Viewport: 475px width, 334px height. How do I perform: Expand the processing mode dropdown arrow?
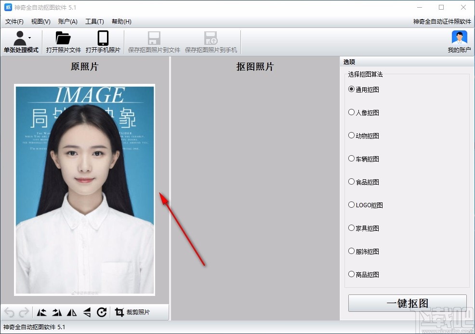[x=30, y=38]
